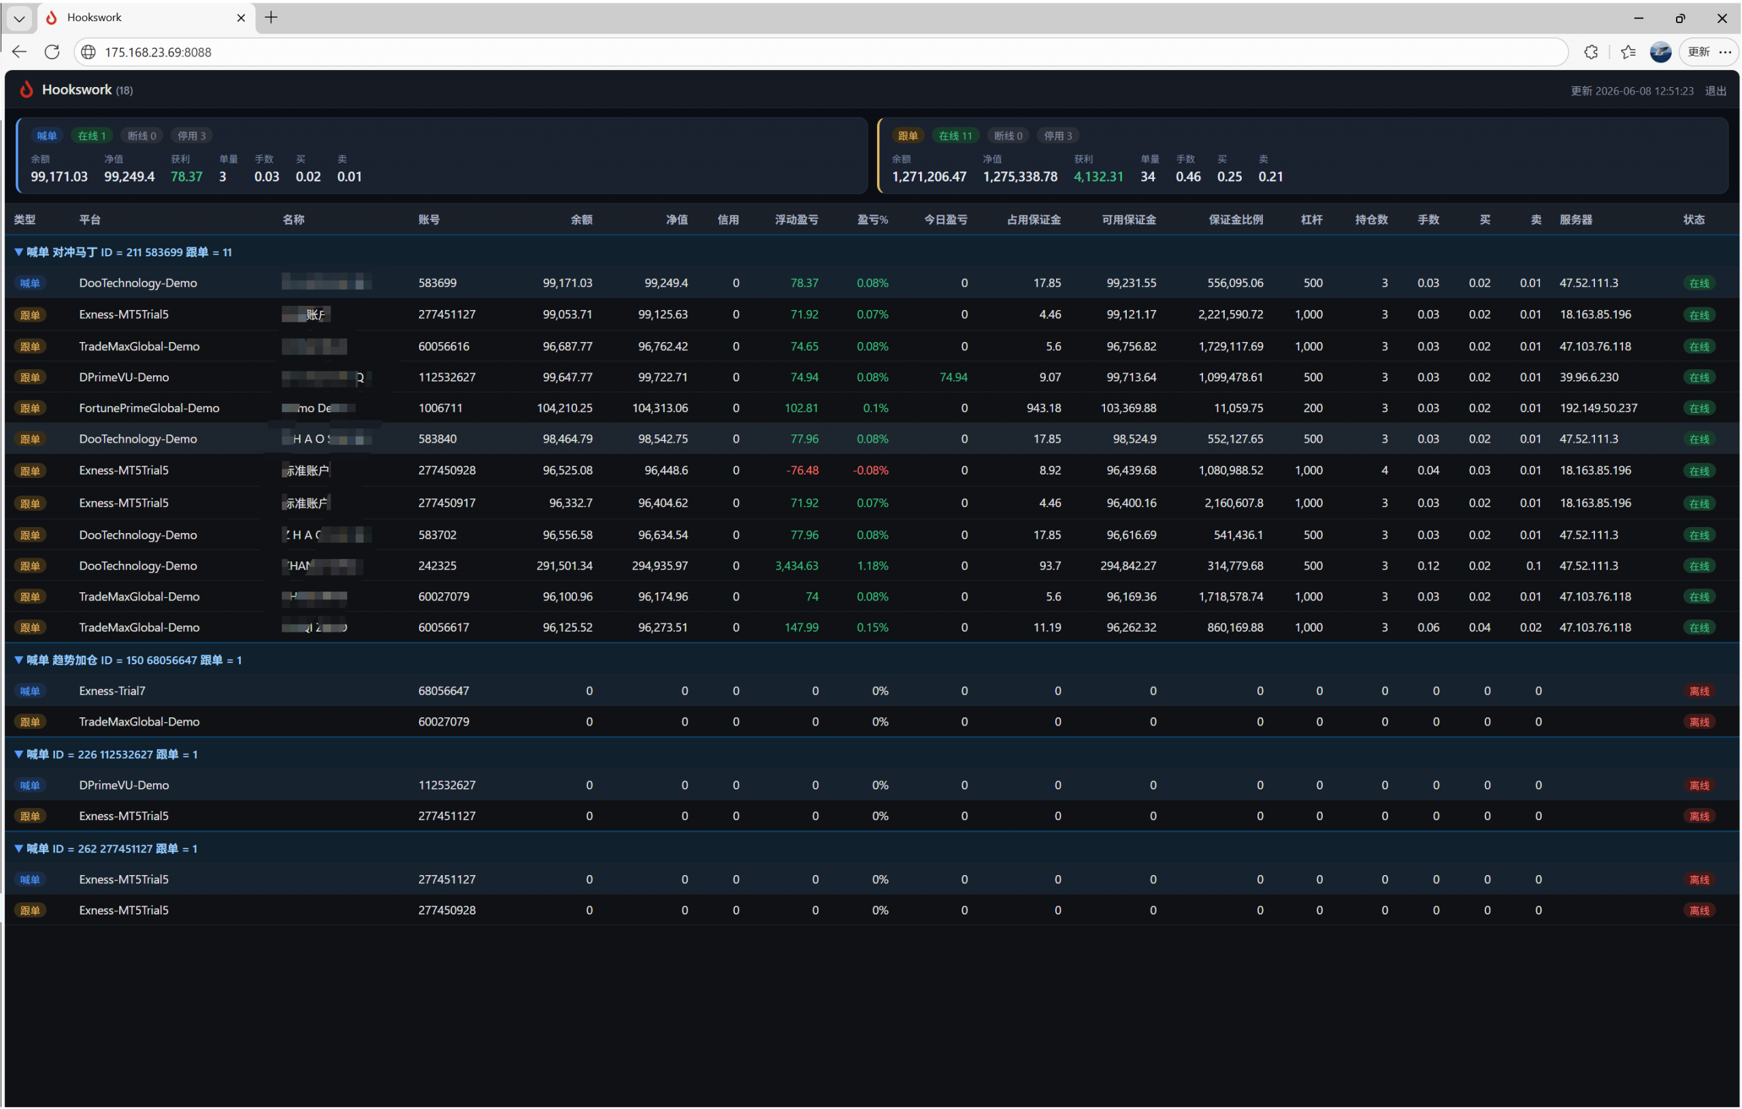Open browser three-dot settings menu

(1726, 52)
